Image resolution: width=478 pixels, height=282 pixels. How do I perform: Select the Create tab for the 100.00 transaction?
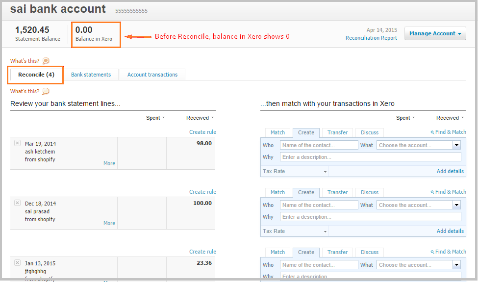pos(306,192)
